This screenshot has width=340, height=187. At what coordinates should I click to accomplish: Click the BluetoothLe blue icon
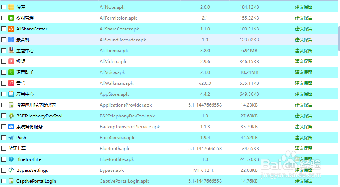[11, 159]
